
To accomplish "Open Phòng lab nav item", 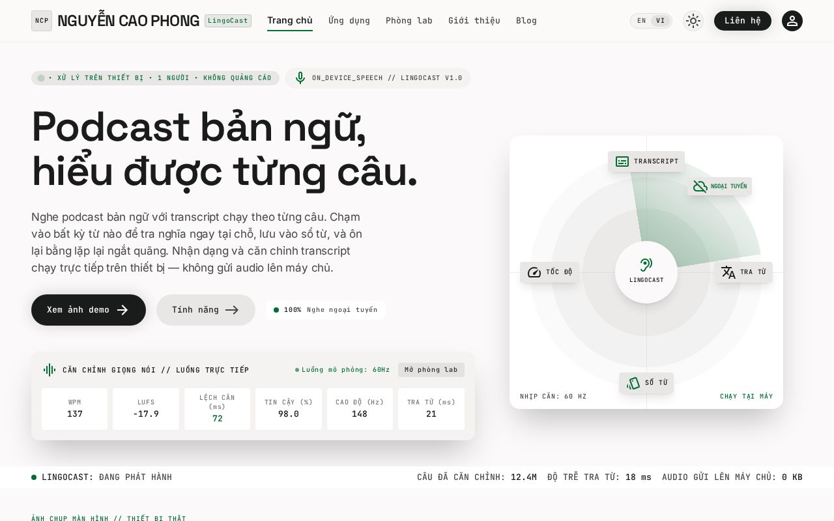I will pos(409,21).
